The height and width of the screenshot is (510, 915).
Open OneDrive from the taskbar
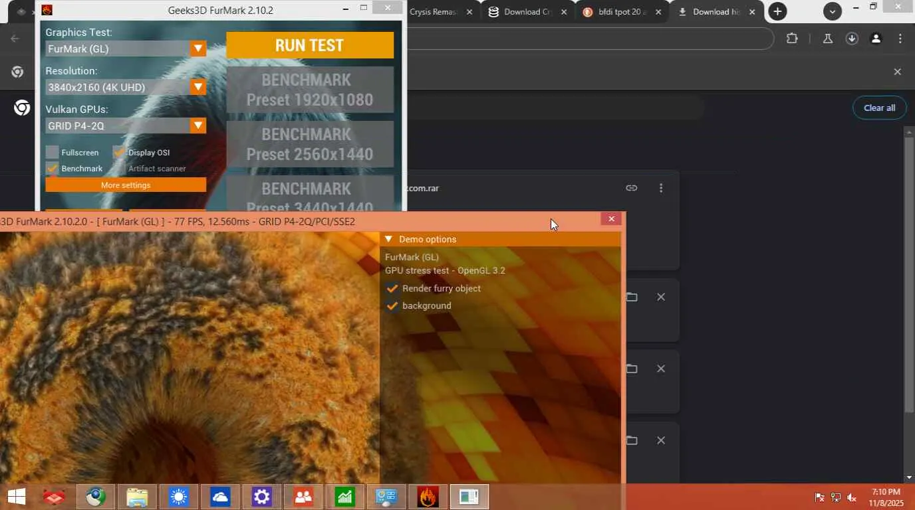pyautogui.click(x=219, y=497)
